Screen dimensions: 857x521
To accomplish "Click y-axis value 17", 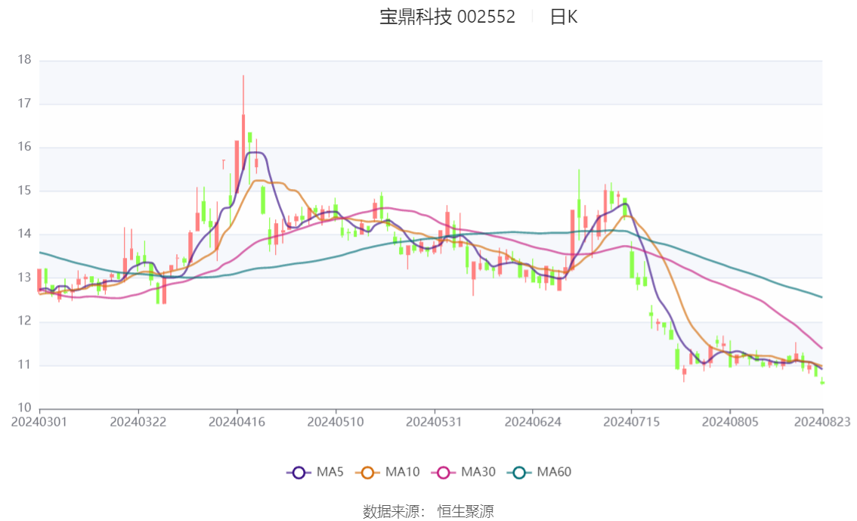I will click(25, 104).
